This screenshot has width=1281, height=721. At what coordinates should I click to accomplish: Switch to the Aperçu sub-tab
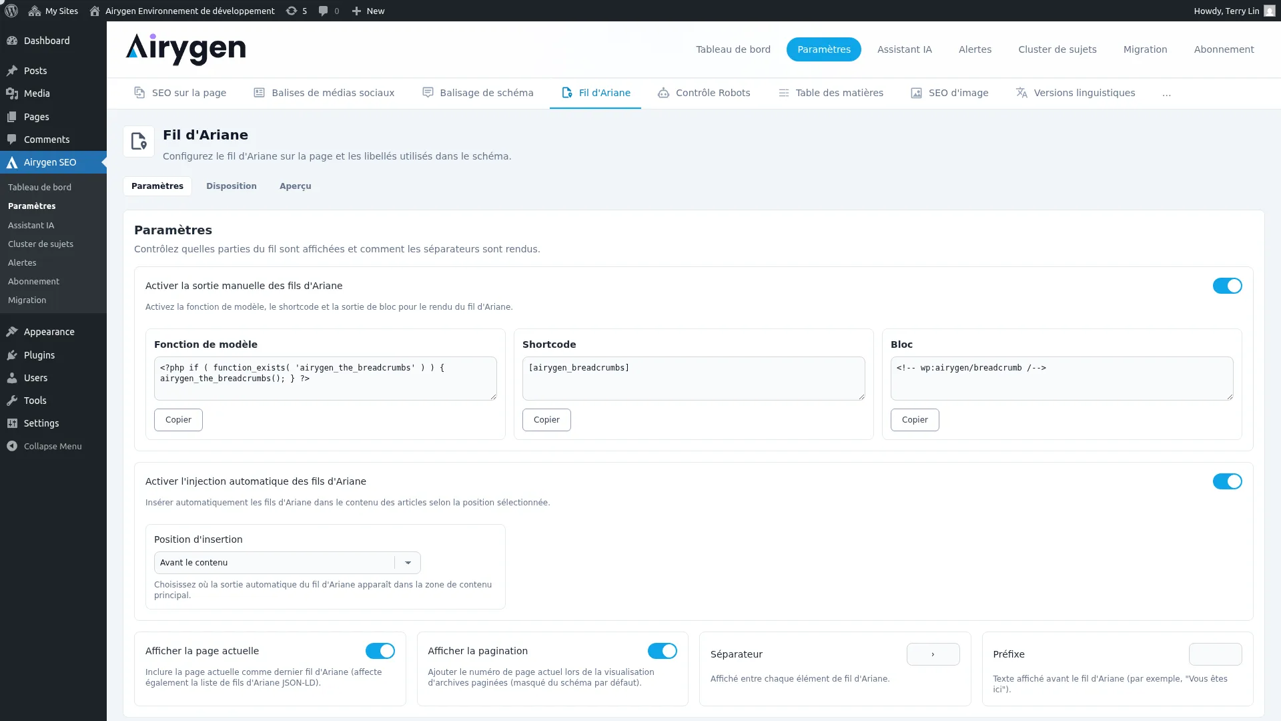(x=295, y=186)
